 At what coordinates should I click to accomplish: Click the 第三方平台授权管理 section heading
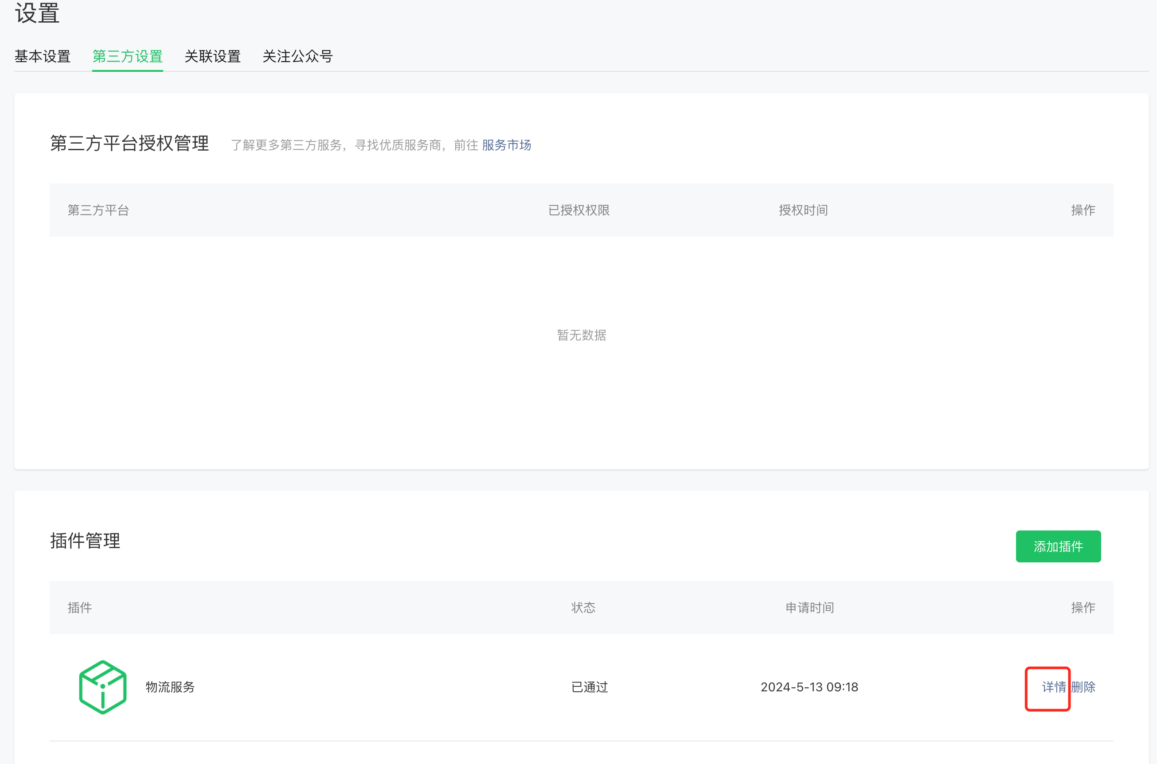[129, 144]
